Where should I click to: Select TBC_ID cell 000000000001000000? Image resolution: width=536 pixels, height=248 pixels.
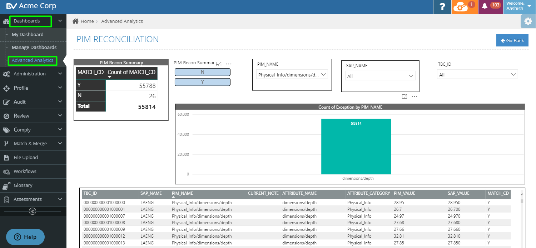coord(104,203)
